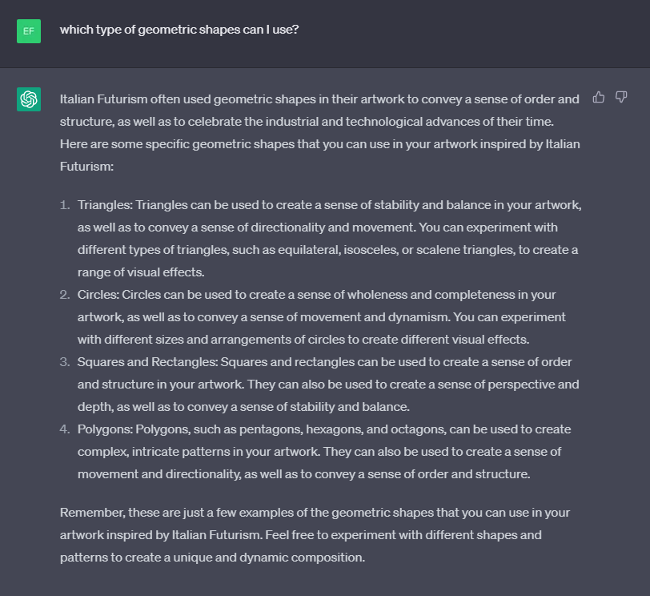Viewport: 650px width, 596px height.
Task: Click the green EF user avatar
Action: 29,31
